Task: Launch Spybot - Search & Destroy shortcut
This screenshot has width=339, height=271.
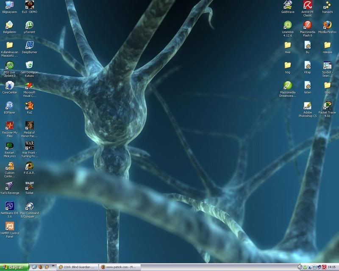Action: point(327,69)
